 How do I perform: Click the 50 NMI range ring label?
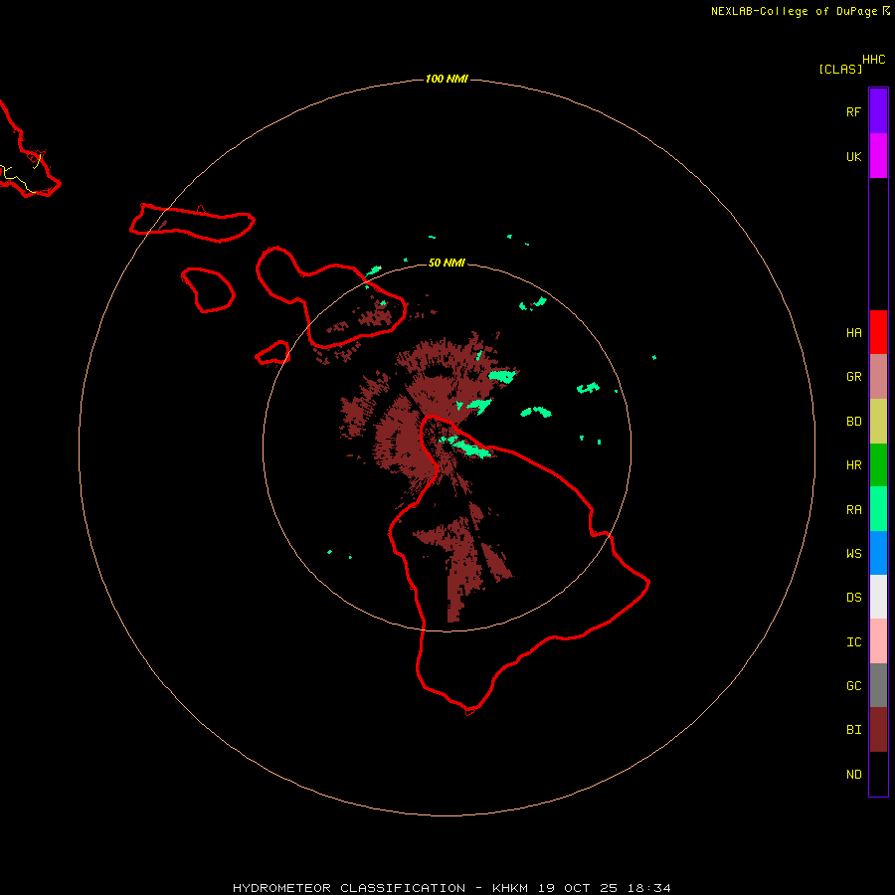tap(447, 263)
